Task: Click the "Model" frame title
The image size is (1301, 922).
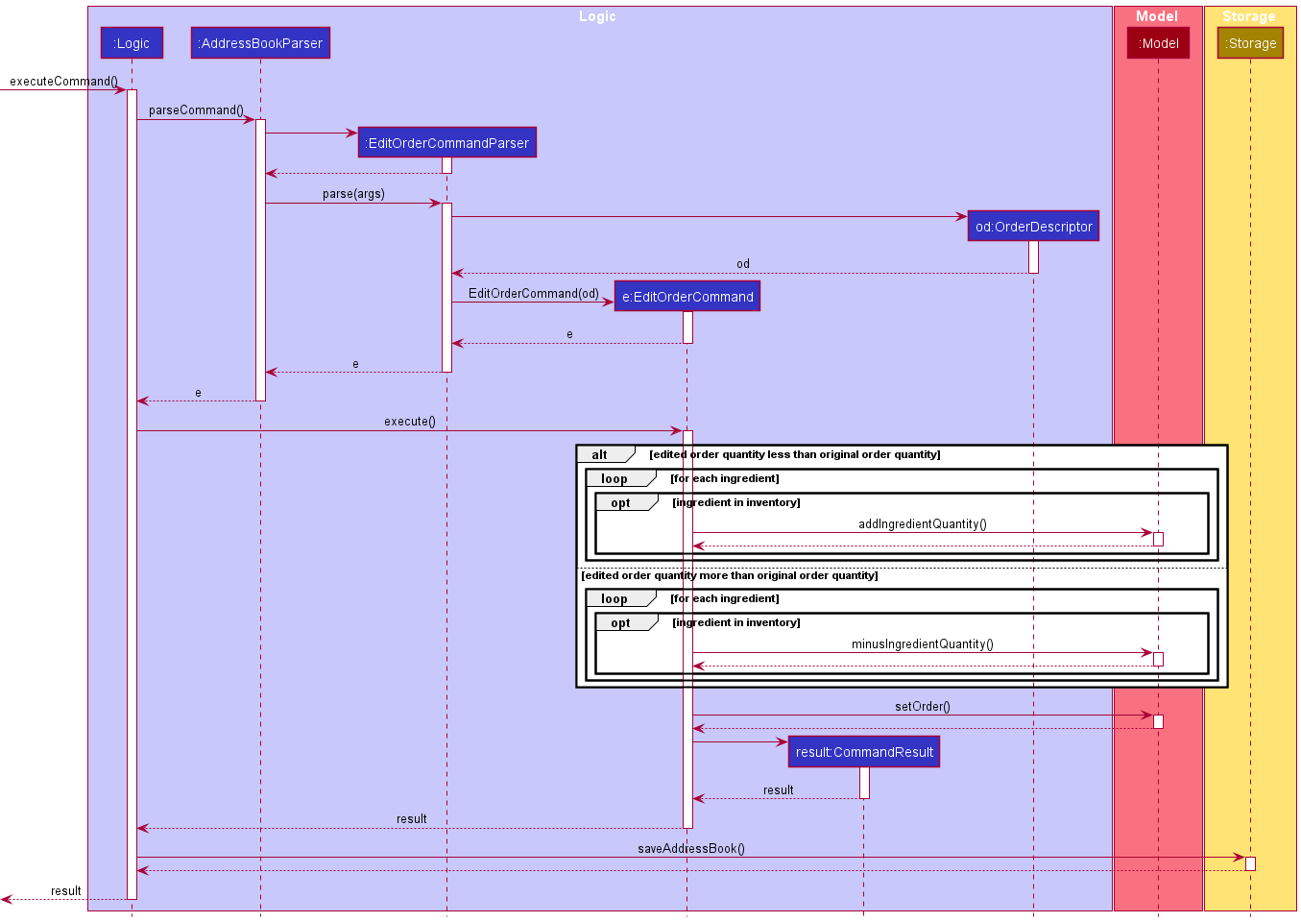Action: (x=1156, y=15)
